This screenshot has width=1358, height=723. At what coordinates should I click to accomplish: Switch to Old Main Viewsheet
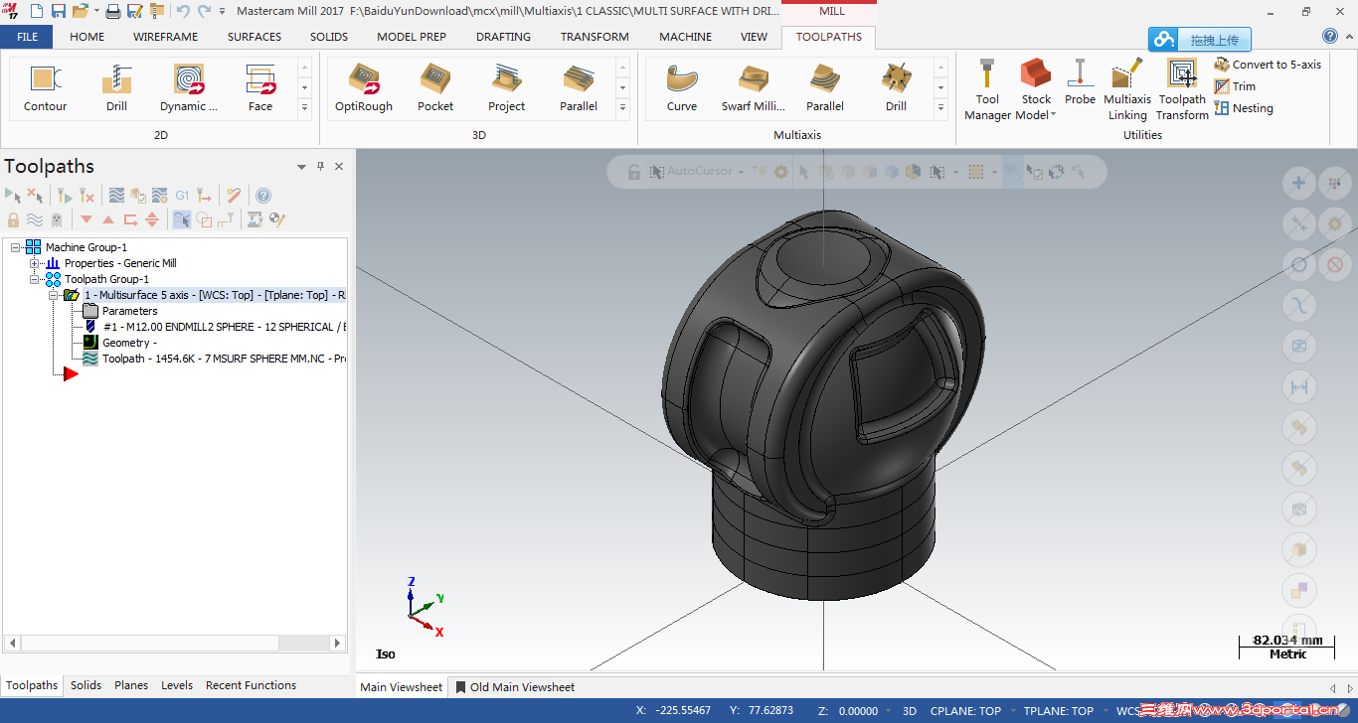click(515, 687)
